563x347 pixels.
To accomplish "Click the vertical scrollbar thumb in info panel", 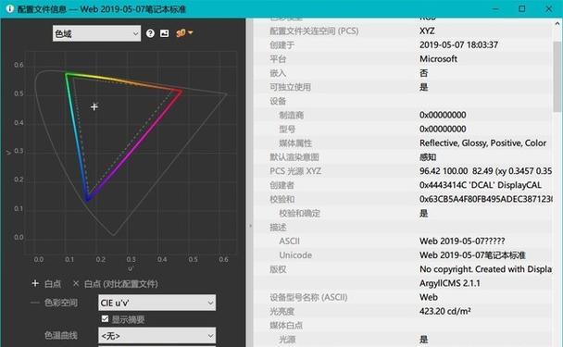I will pyautogui.click(x=557, y=77).
